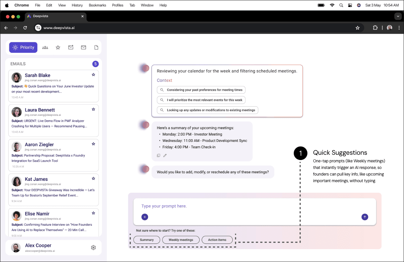Screen dimensions: 404x262
Task: Open Laura Bennett's avatar
Action: 17,112
